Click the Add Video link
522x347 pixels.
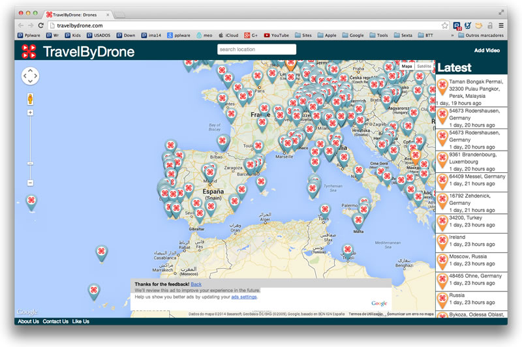[487, 50]
